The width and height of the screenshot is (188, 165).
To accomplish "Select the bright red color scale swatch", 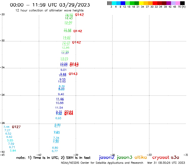I will [155, 3].
